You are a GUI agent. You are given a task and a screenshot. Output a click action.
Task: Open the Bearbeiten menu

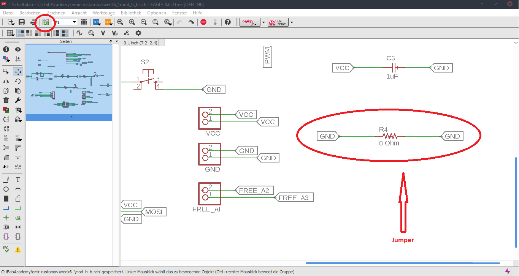[x=30, y=13]
